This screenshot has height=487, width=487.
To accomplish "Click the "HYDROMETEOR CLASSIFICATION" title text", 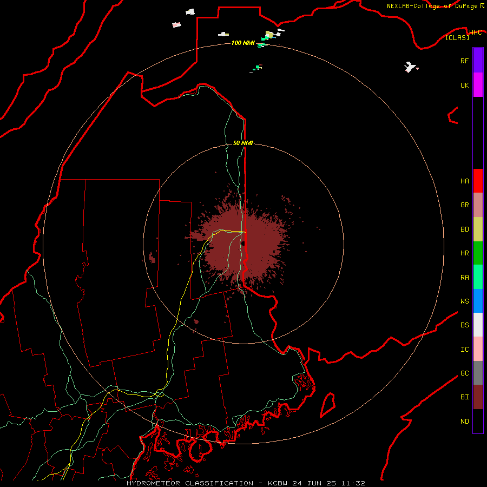I will (190, 483).
